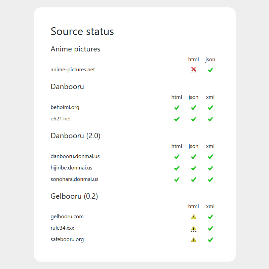Viewport: 269px width, 269px height.
Task: Select the behoimi.org source name
Action: click(65, 107)
